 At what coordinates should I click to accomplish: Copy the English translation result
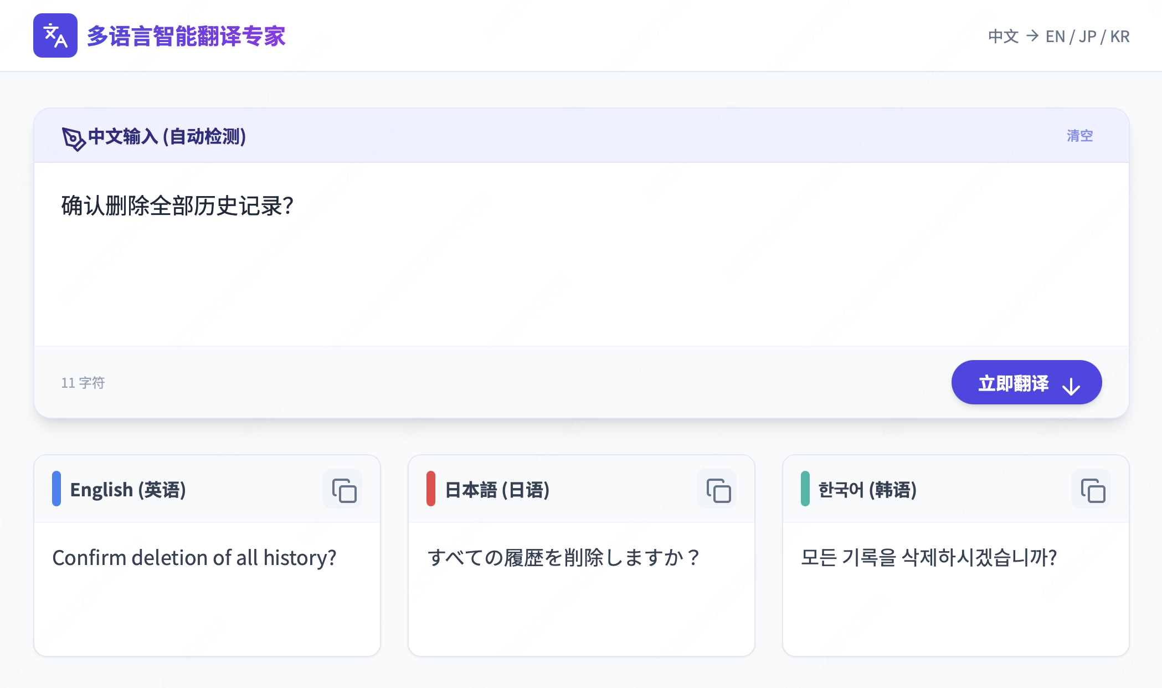pyautogui.click(x=343, y=490)
